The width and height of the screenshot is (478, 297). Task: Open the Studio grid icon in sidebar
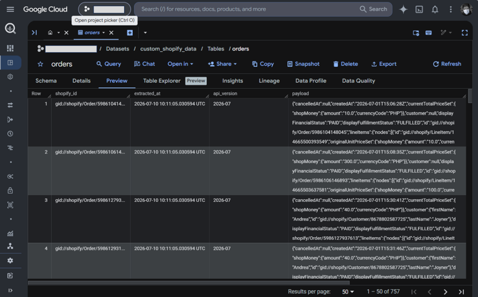click(10, 48)
